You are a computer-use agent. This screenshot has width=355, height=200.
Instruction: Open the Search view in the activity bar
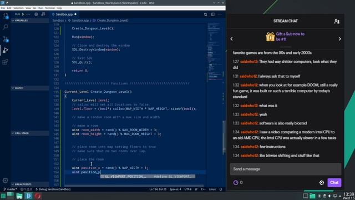tap(5, 27)
